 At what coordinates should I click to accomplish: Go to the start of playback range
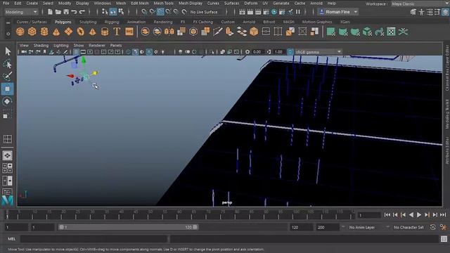[x=387, y=214]
